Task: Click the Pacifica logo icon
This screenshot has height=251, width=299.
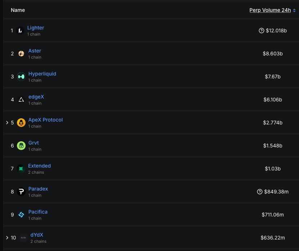Action: 21,215
